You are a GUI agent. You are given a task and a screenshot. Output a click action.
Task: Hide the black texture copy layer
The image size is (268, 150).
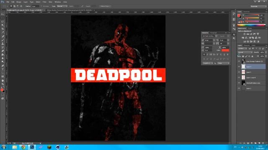click(x=239, y=83)
